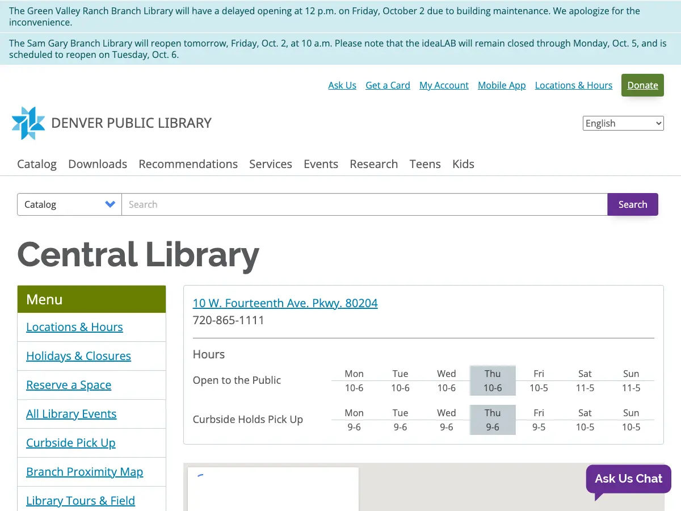Open the Services navigation menu
The image size is (681, 511).
click(x=271, y=164)
